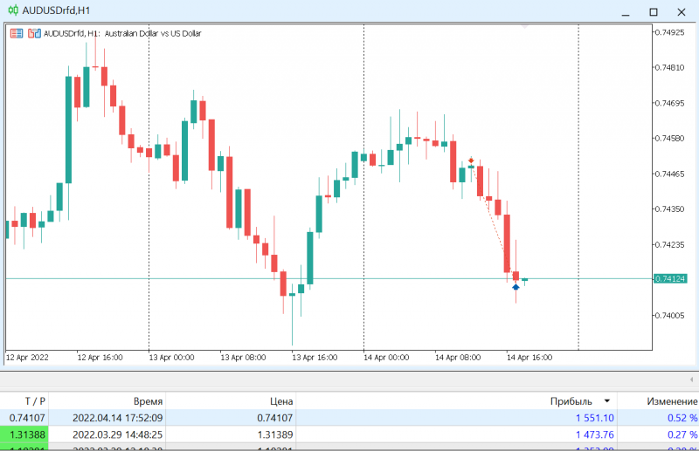Open the chart trading panel icon

[x=34, y=33]
